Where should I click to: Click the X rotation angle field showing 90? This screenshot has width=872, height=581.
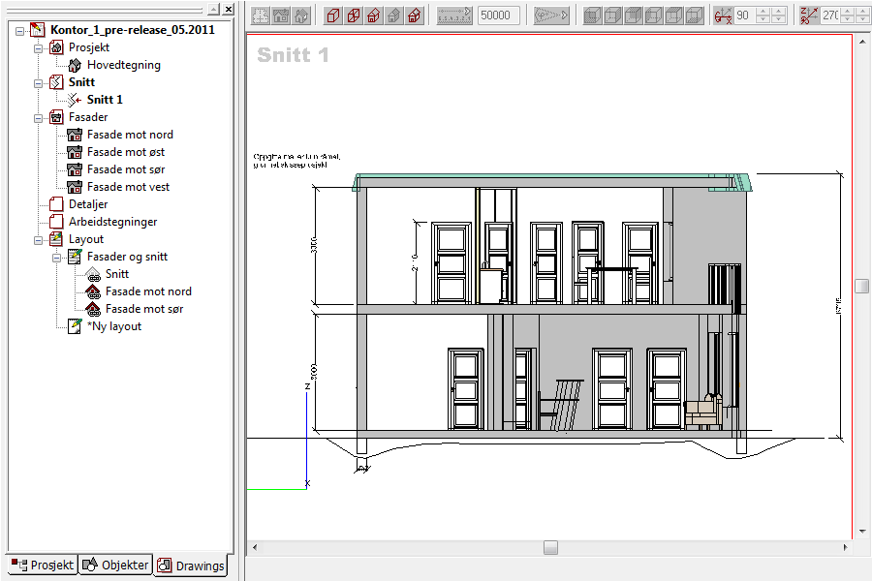click(745, 15)
